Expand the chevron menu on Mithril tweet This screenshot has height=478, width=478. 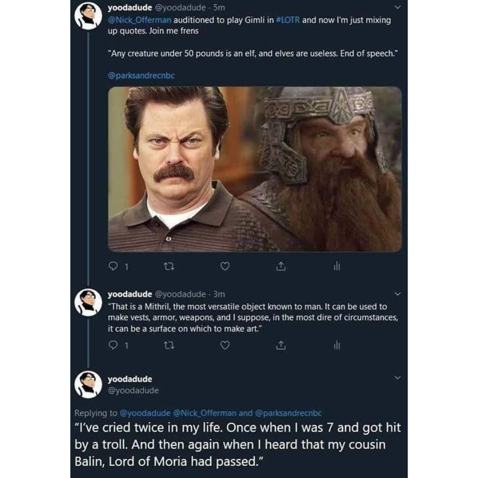point(397,294)
